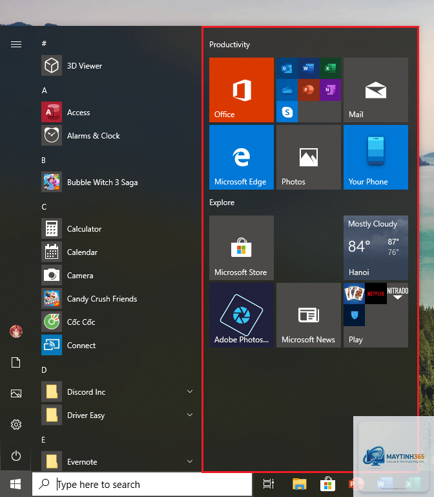Open the Mail tile

click(376, 90)
